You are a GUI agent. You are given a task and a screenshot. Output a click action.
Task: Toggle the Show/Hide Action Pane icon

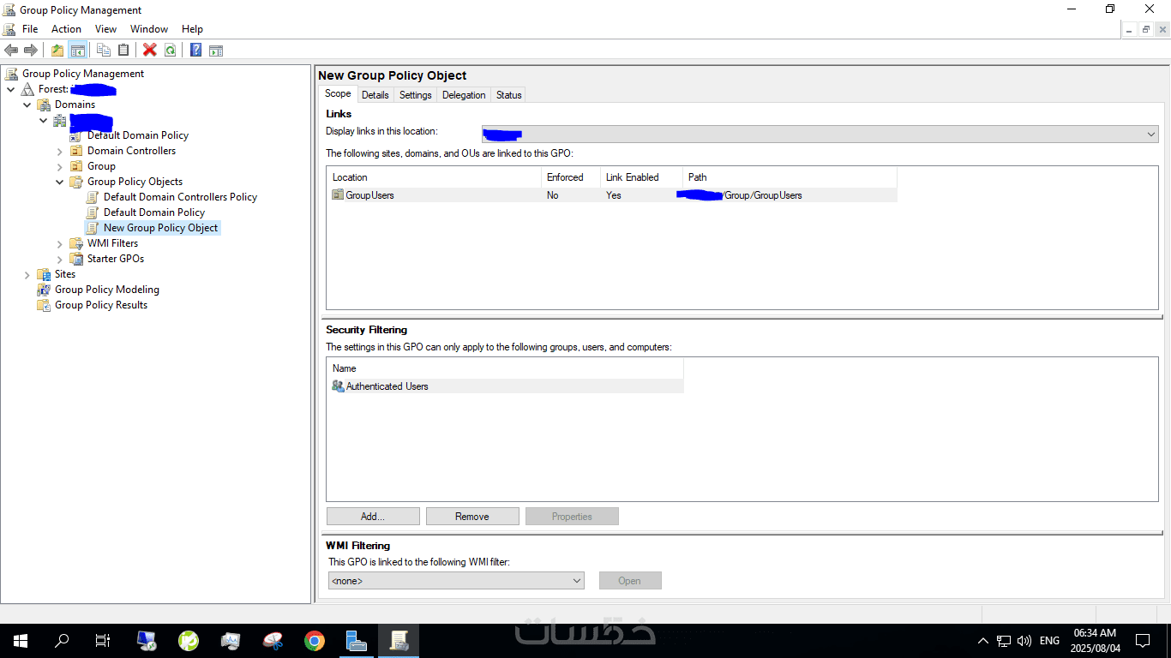[216, 51]
